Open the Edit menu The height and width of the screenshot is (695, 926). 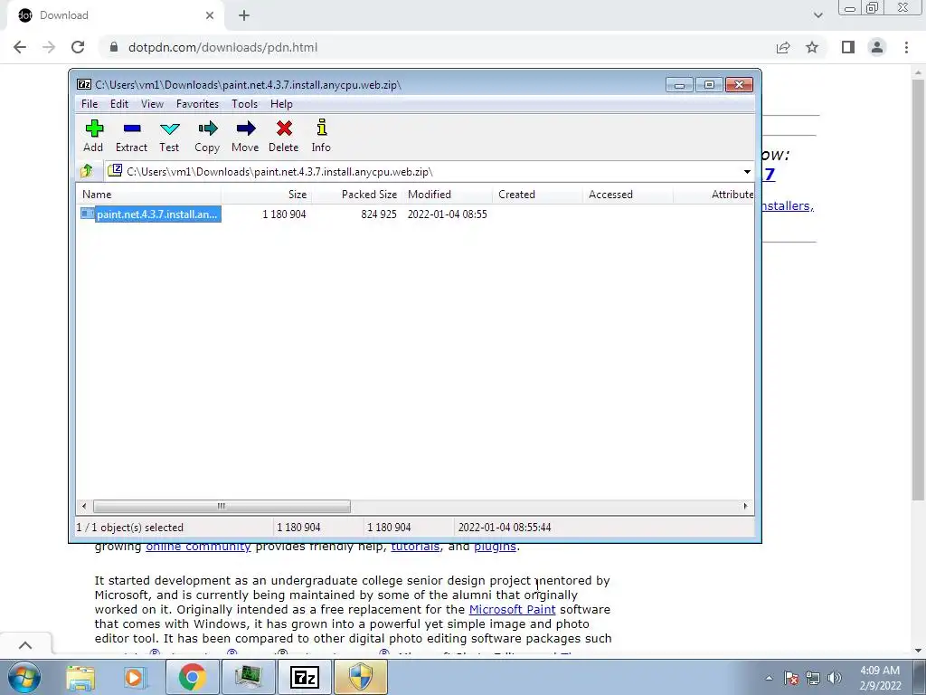pyautogui.click(x=119, y=104)
